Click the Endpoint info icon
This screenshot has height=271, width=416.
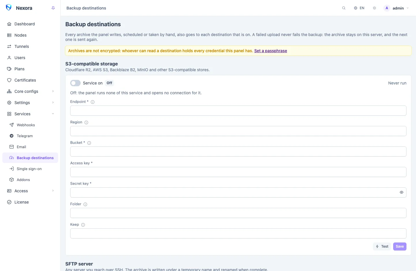click(x=93, y=102)
